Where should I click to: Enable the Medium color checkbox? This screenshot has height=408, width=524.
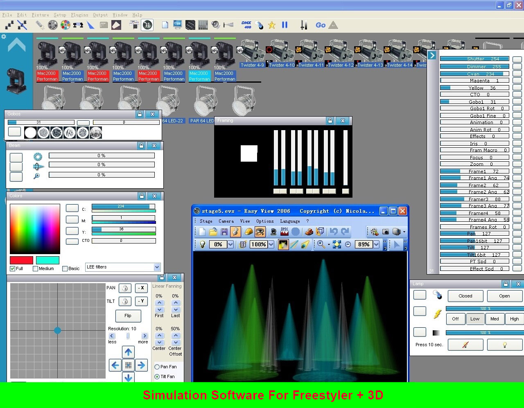[x=36, y=269]
